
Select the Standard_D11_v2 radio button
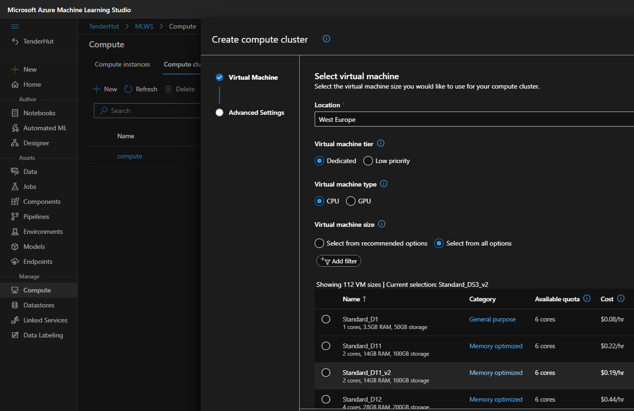pyautogui.click(x=326, y=373)
